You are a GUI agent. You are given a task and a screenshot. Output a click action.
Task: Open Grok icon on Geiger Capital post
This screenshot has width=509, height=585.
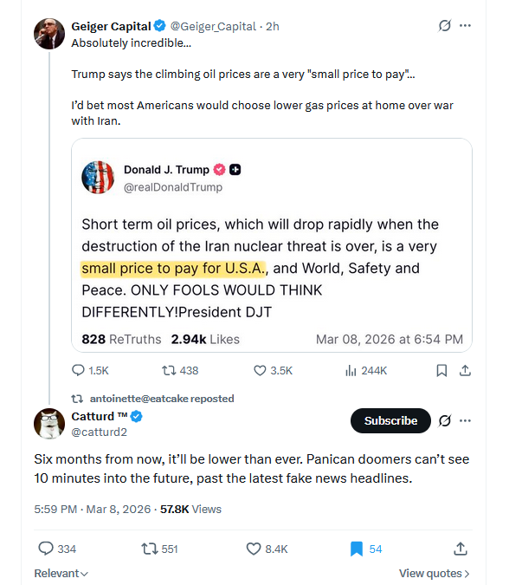[x=445, y=26]
